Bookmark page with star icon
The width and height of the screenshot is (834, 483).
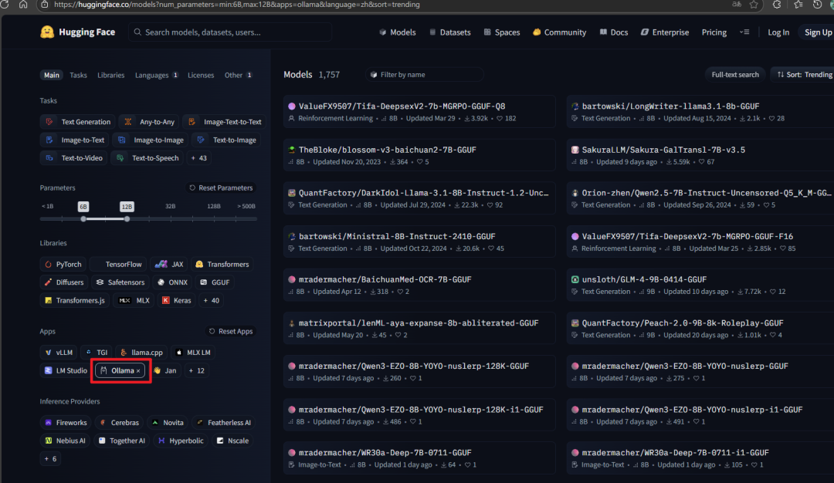754,5
